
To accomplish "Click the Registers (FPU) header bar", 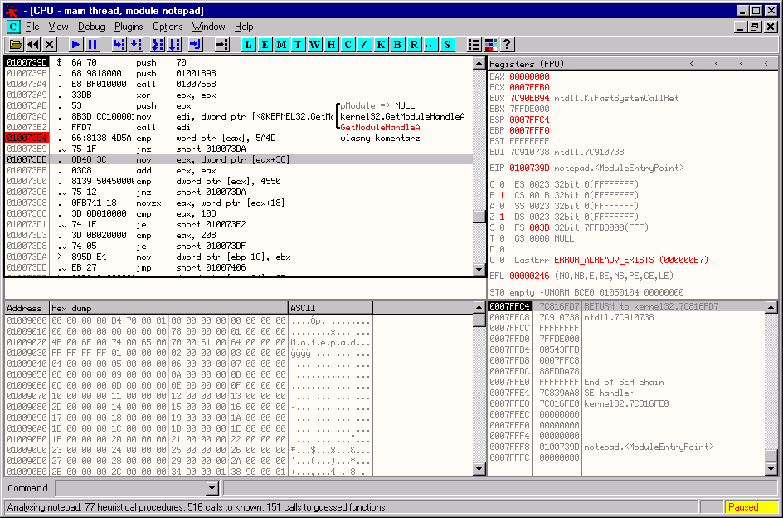I will click(x=633, y=63).
